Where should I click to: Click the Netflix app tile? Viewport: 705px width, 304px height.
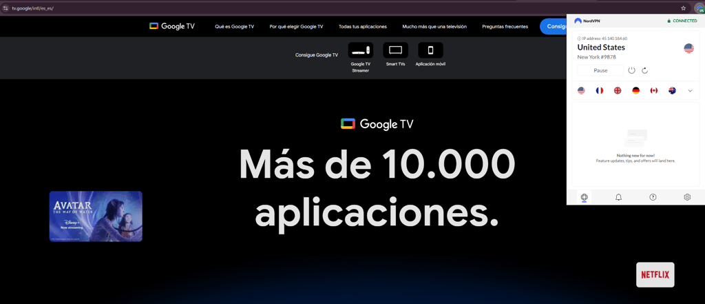pyautogui.click(x=655, y=275)
